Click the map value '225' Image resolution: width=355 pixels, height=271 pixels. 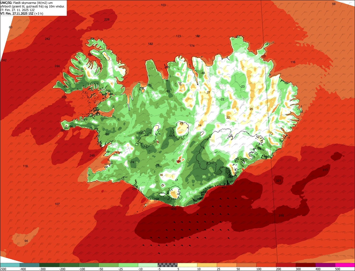pyautogui.click(x=64, y=97)
